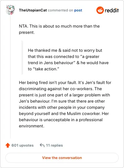Screen dimensions: 124x168
Task: Click the "commented on" header text
Action: coord(60,10)
